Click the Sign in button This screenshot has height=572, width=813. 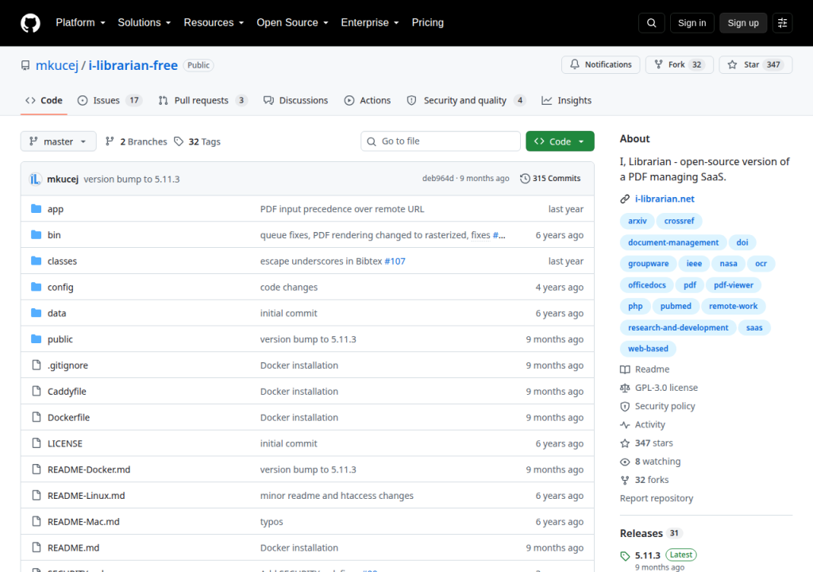tap(692, 23)
